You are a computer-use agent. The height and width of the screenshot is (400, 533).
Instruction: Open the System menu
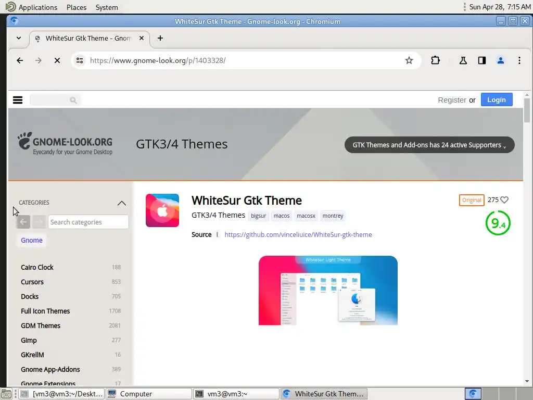tap(107, 7)
